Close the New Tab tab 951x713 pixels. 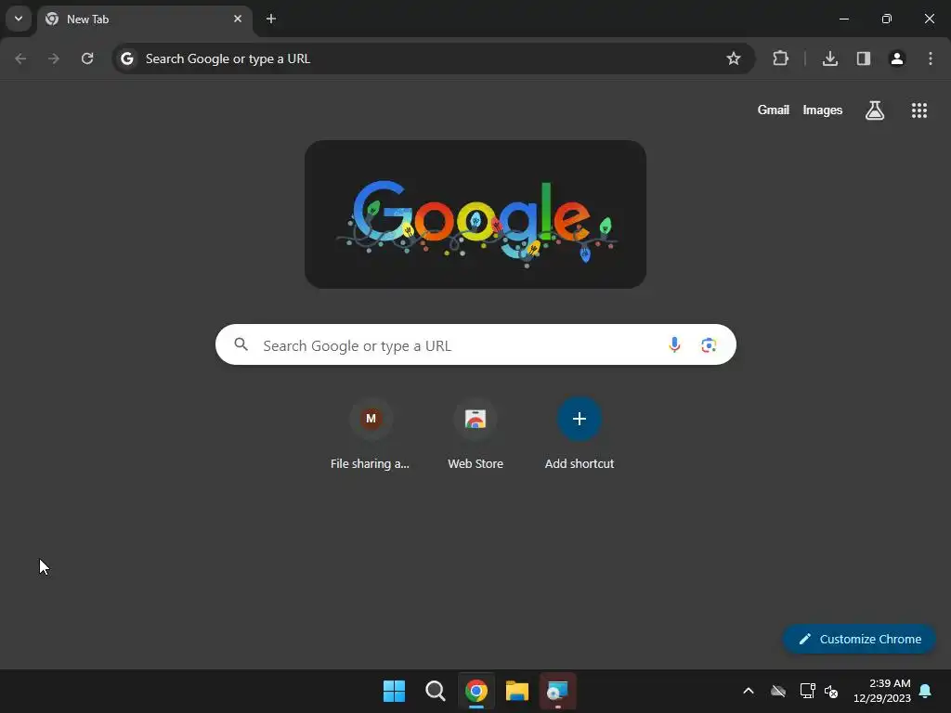pyautogui.click(x=238, y=19)
